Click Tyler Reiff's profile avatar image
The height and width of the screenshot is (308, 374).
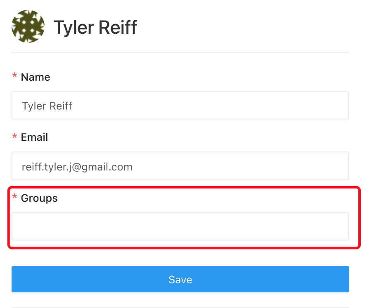(x=28, y=26)
